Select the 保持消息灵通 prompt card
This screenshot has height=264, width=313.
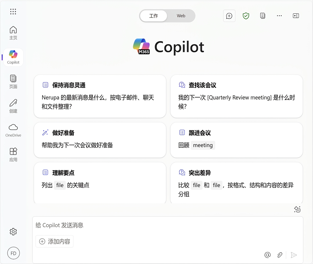point(100,96)
